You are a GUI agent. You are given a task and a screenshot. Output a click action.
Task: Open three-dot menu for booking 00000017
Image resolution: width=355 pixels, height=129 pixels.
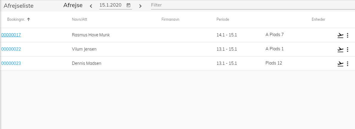coord(348,35)
